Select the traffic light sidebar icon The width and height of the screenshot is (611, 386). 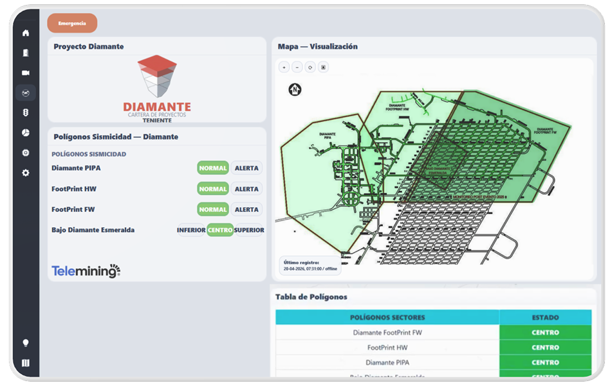[26, 113]
